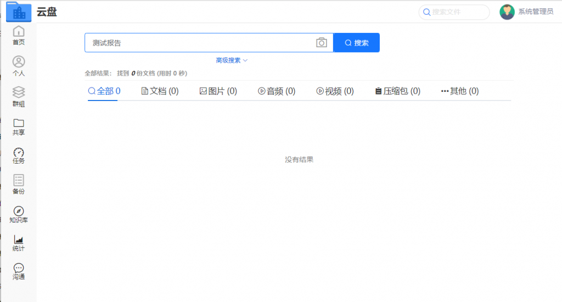Open the 任务 tasks gauge icon
The width and height of the screenshot is (562, 302).
tap(19, 153)
